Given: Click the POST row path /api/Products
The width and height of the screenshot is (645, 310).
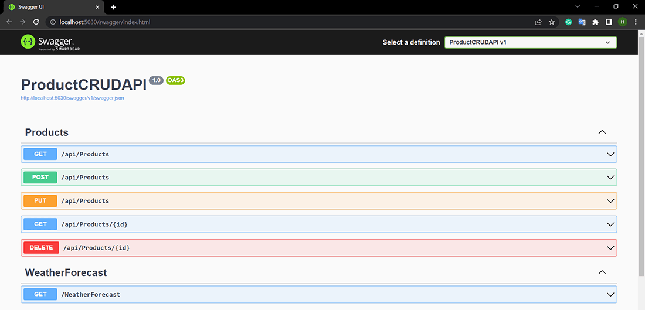Looking at the screenshot, I should point(85,178).
